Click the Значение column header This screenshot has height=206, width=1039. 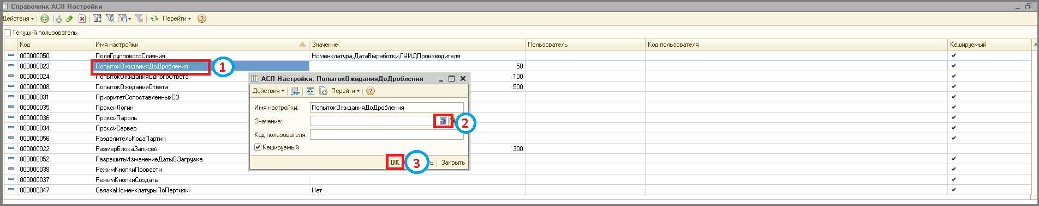click(417, 45)
